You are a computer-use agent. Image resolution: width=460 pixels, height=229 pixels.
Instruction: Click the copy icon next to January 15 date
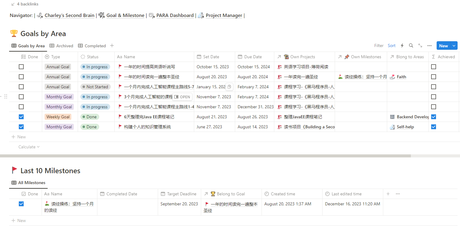click(x=229, y=87)
